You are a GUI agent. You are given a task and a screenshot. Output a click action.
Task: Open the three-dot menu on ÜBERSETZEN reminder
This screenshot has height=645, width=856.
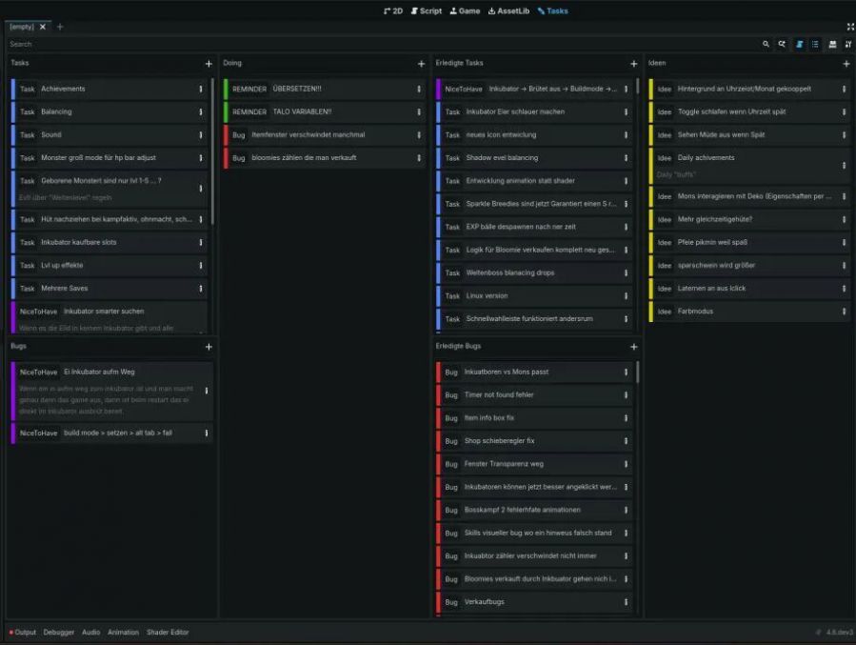point(418,89)
